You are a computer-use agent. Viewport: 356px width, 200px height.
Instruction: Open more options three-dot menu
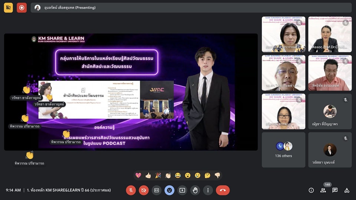[x=208, y=190]
